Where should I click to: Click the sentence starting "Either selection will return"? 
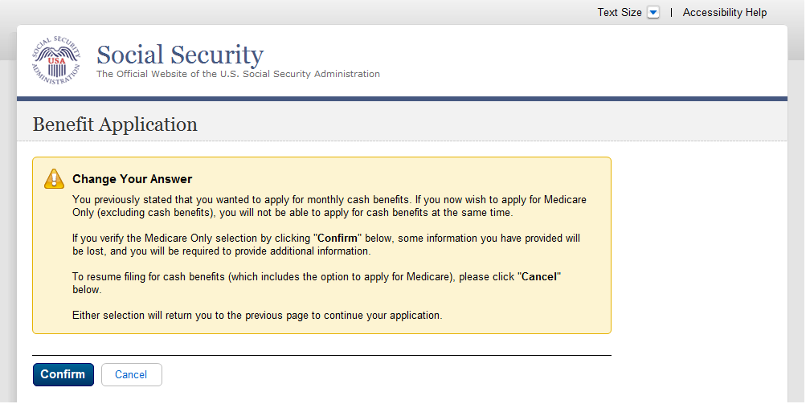257,316
